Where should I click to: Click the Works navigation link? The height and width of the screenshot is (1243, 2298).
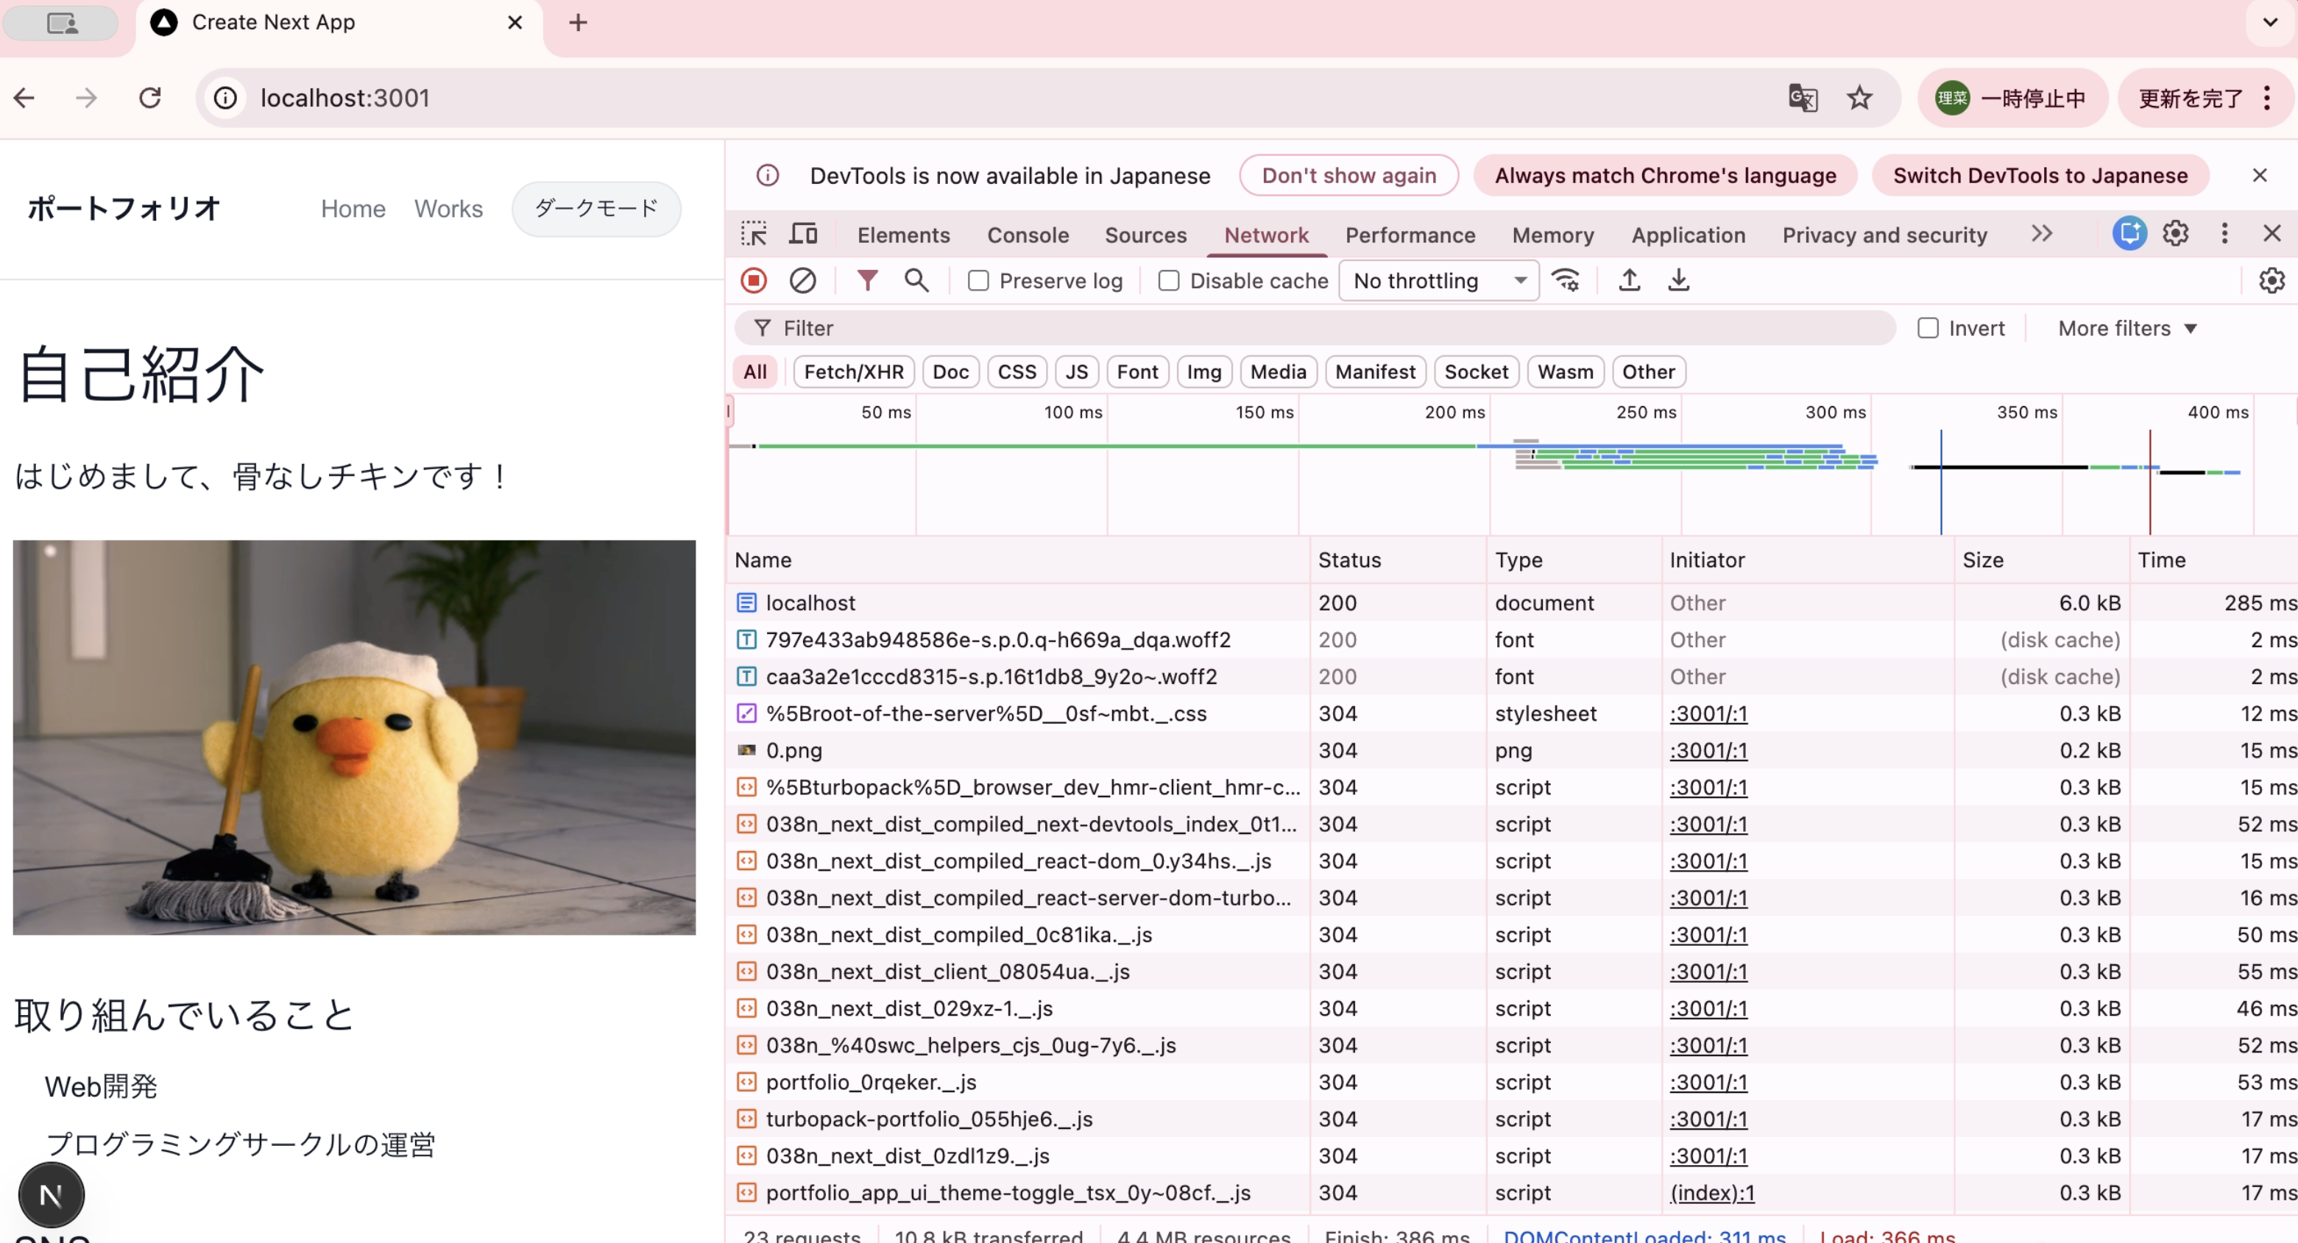pos(448,209)
